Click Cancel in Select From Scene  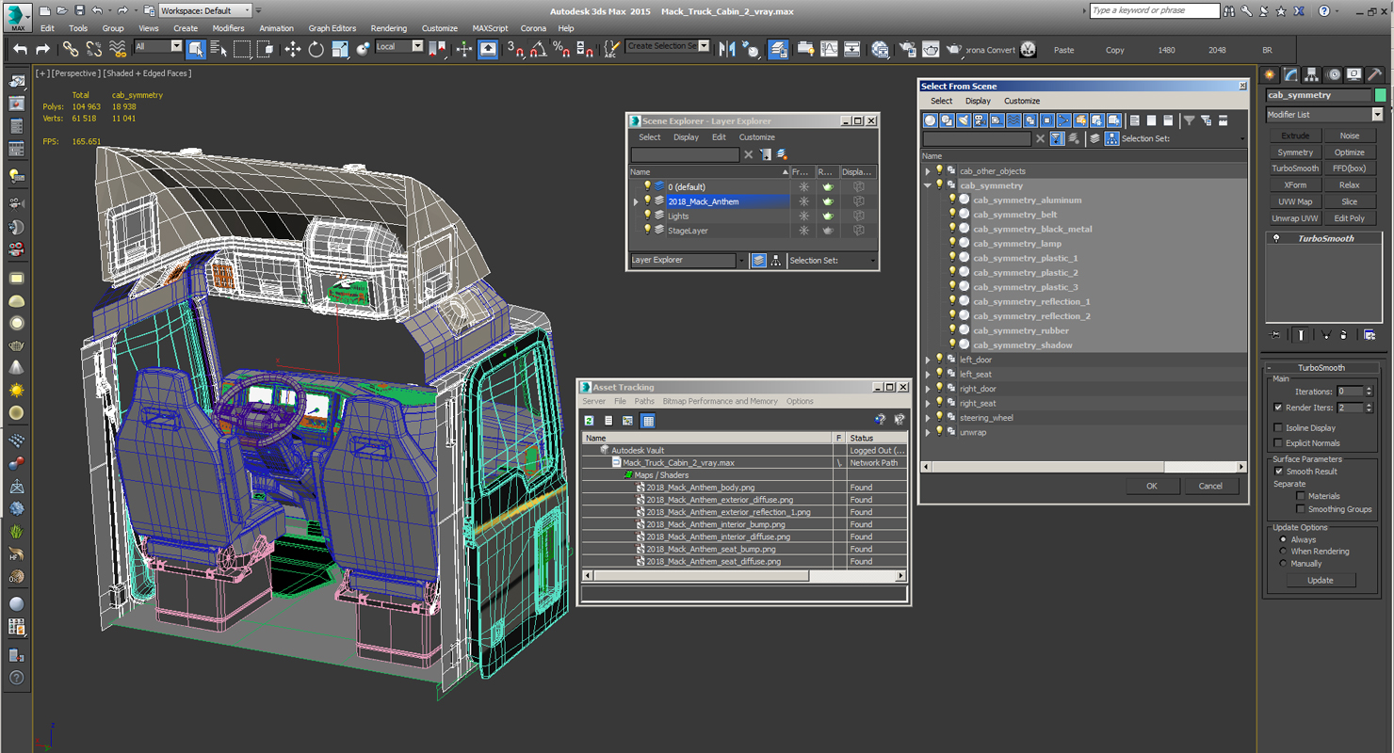pos(1210,486)
